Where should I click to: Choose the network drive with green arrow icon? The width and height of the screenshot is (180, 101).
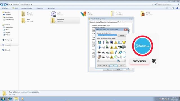(x=120, y=57)
